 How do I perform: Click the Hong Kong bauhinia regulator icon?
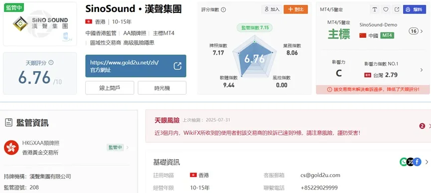tap(11, 148)
